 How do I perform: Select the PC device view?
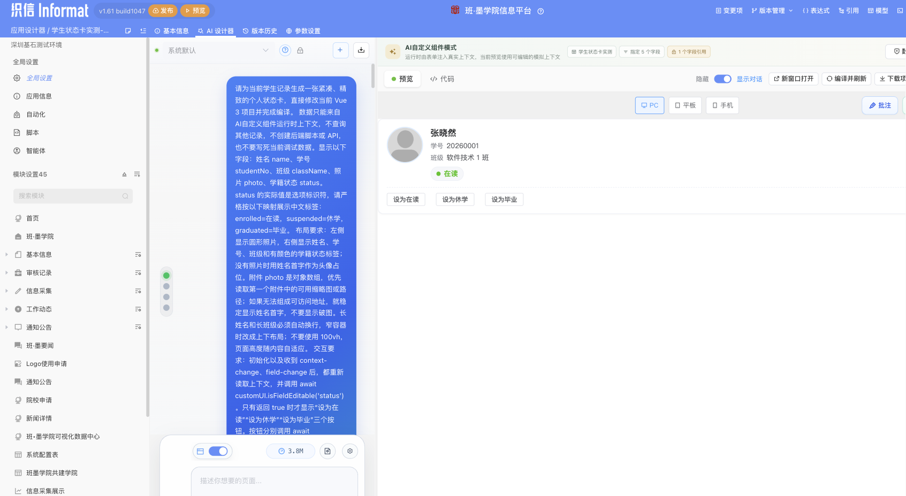point(650,105)
